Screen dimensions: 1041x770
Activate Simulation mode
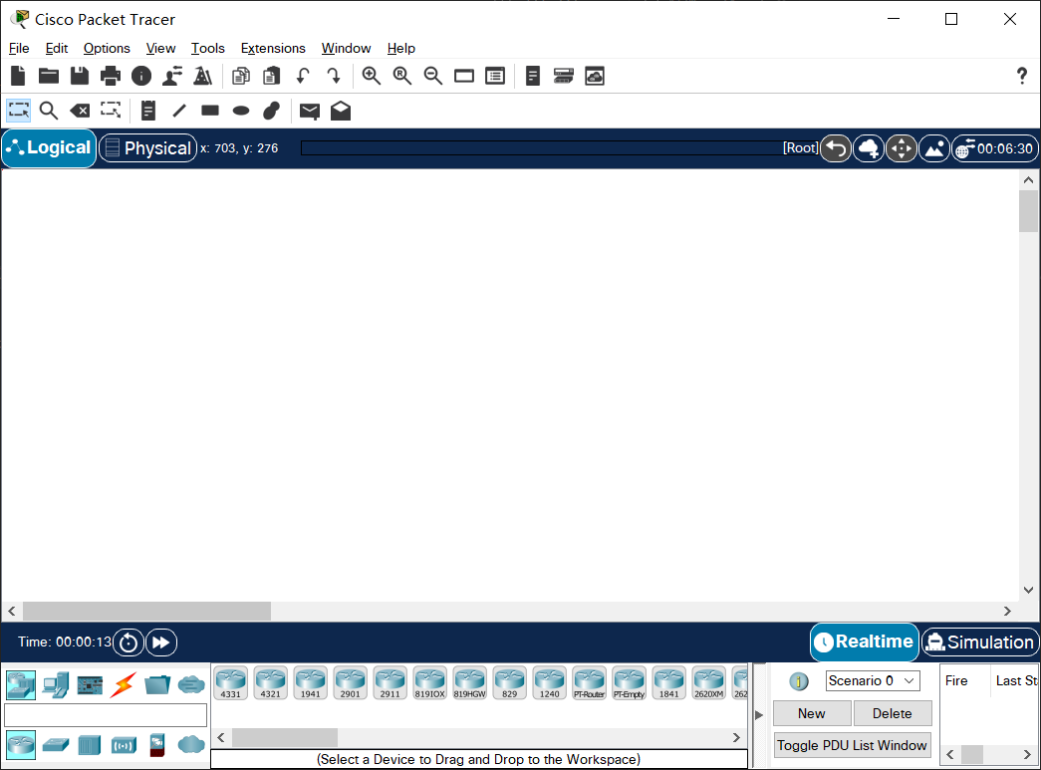coord(980,642)
